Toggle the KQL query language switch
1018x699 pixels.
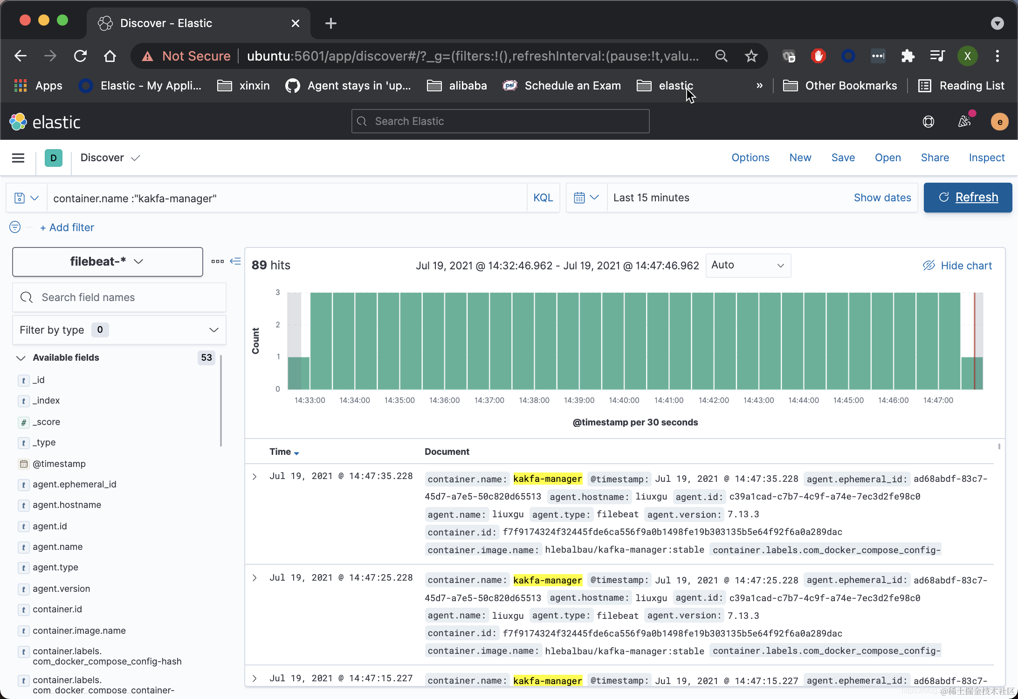click(x=543, y=198)
